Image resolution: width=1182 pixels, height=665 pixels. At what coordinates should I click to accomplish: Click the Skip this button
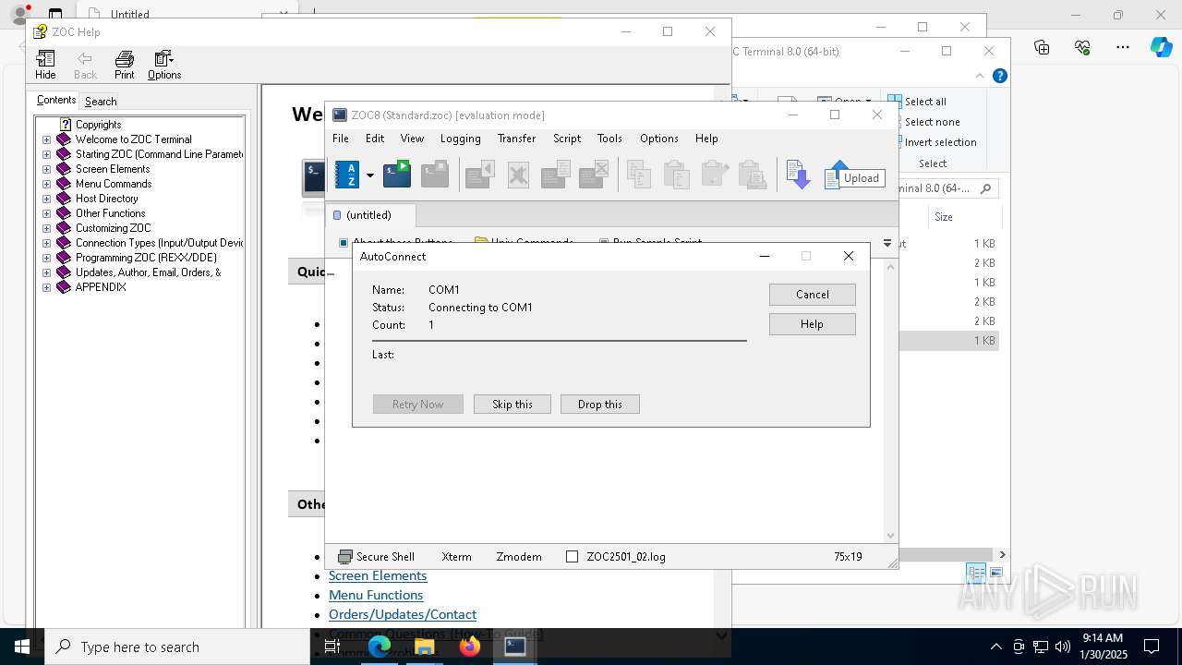tap(513, 405)
